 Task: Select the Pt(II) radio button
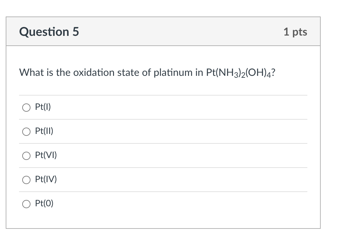pos(26,131)
